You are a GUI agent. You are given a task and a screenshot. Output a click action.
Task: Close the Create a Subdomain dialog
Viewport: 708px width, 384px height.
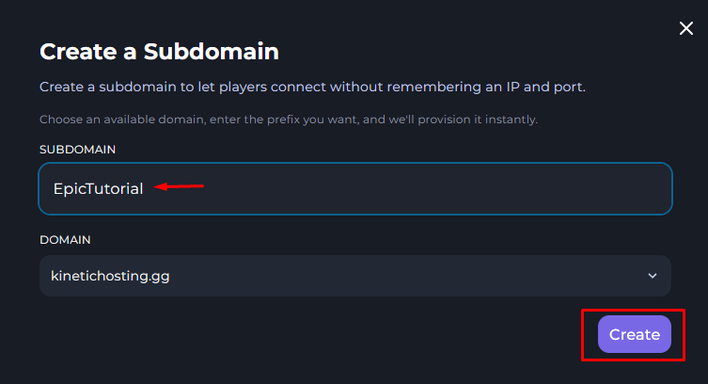point(686,29)
